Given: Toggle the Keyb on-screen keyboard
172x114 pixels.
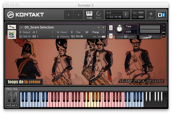Looking at the screenshot, I should pos(89,15).
